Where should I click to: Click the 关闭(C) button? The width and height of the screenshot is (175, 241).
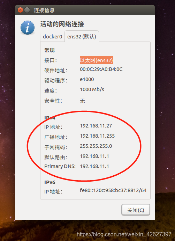pos(136,210)
